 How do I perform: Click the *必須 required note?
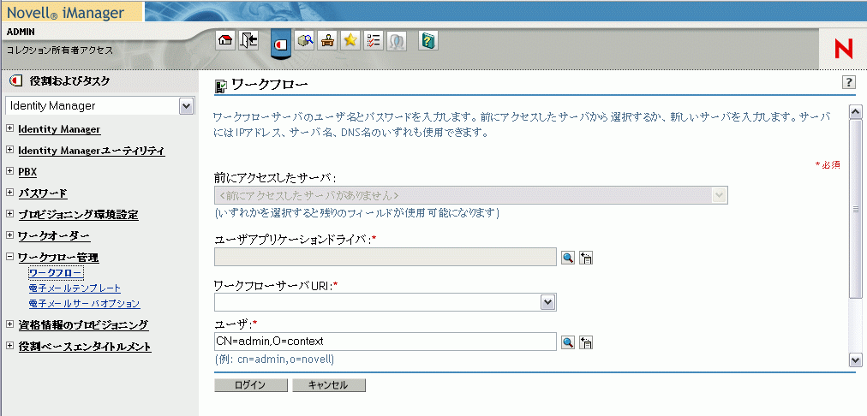[828, 164]
